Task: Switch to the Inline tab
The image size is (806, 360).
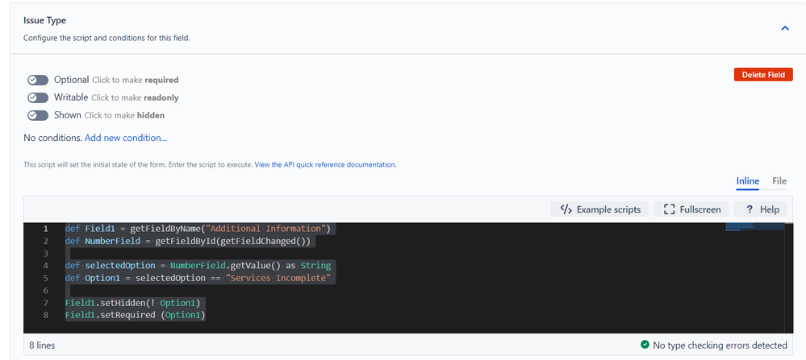Action: [747, 181]
